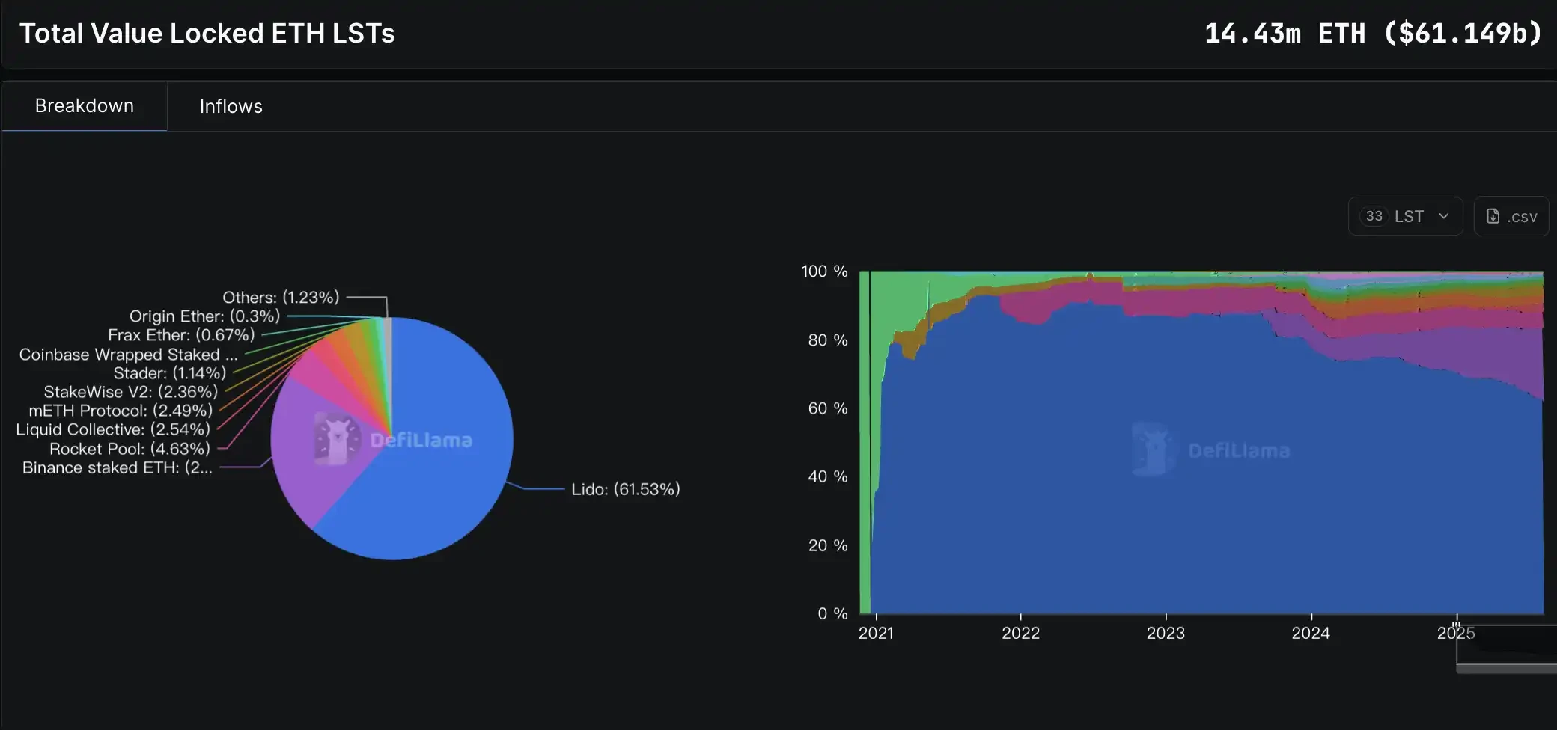Select the Breakdown tab
The height and width of the screenshot is (730, 1557).
coord(85,105)
